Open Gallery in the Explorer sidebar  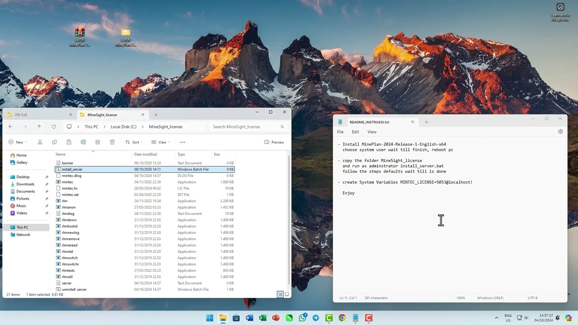coord(22,162)
